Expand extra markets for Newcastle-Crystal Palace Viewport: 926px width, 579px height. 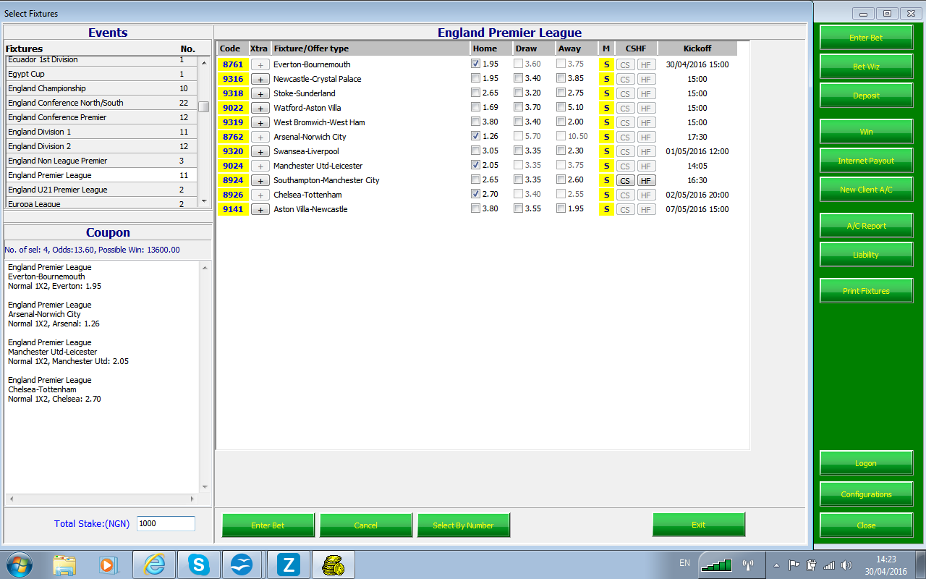[260, 79]
